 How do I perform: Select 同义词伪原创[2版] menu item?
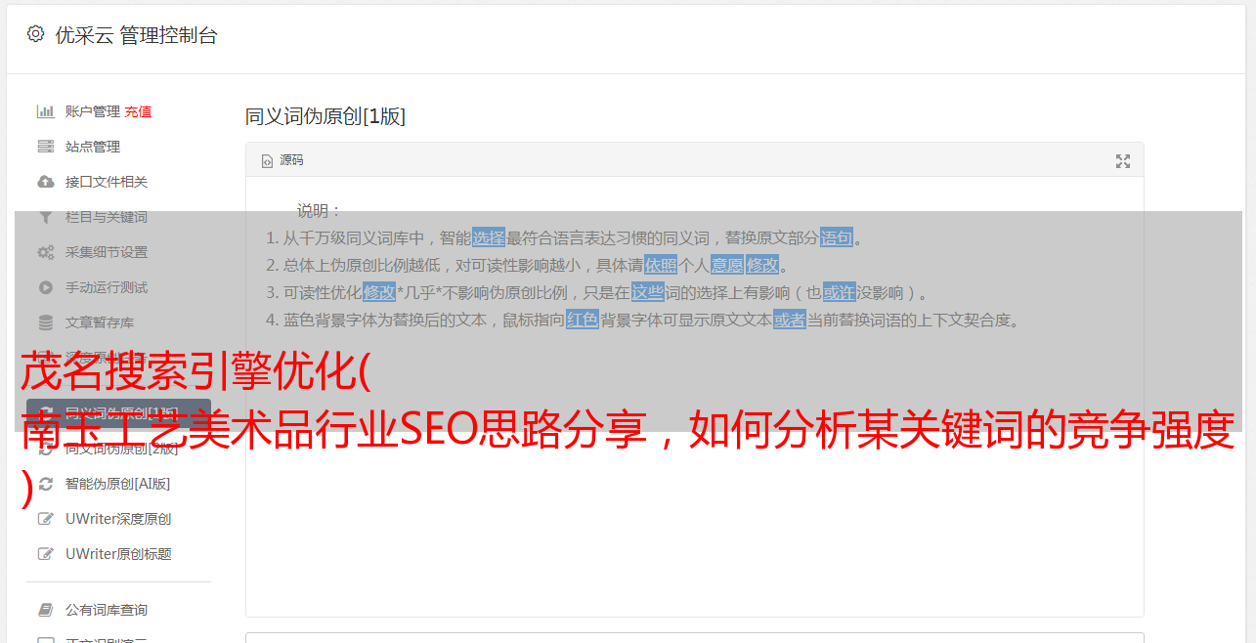pyautogui.click(x=118, y=449)
